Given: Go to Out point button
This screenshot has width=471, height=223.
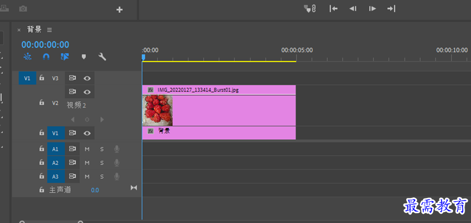Looking at the screenshot, I should (x=391, y=9).
